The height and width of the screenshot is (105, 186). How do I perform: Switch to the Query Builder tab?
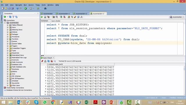(x=56, y=21)
